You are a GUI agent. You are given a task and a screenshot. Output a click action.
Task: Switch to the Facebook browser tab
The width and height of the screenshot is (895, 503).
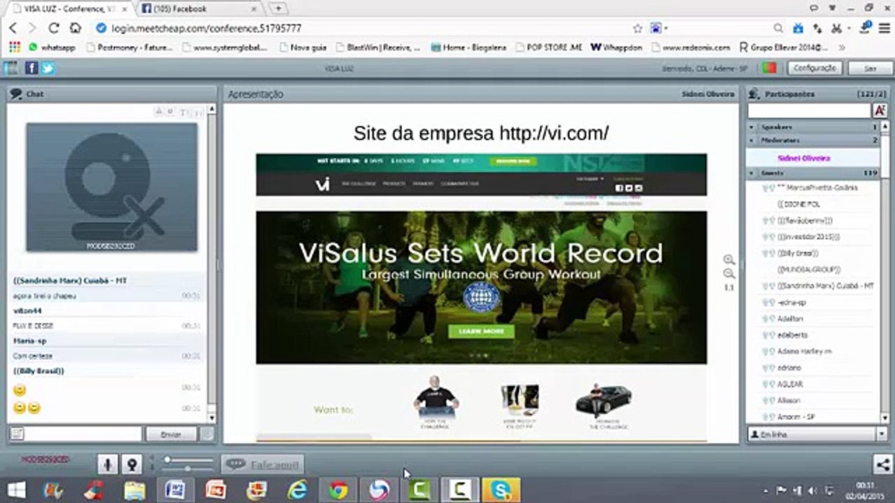tap(199, 8)
